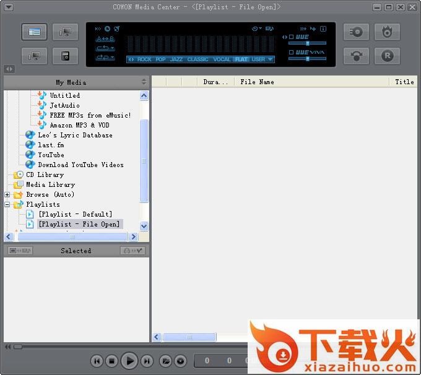Sort by the Dura... column header

pos(215,82)
